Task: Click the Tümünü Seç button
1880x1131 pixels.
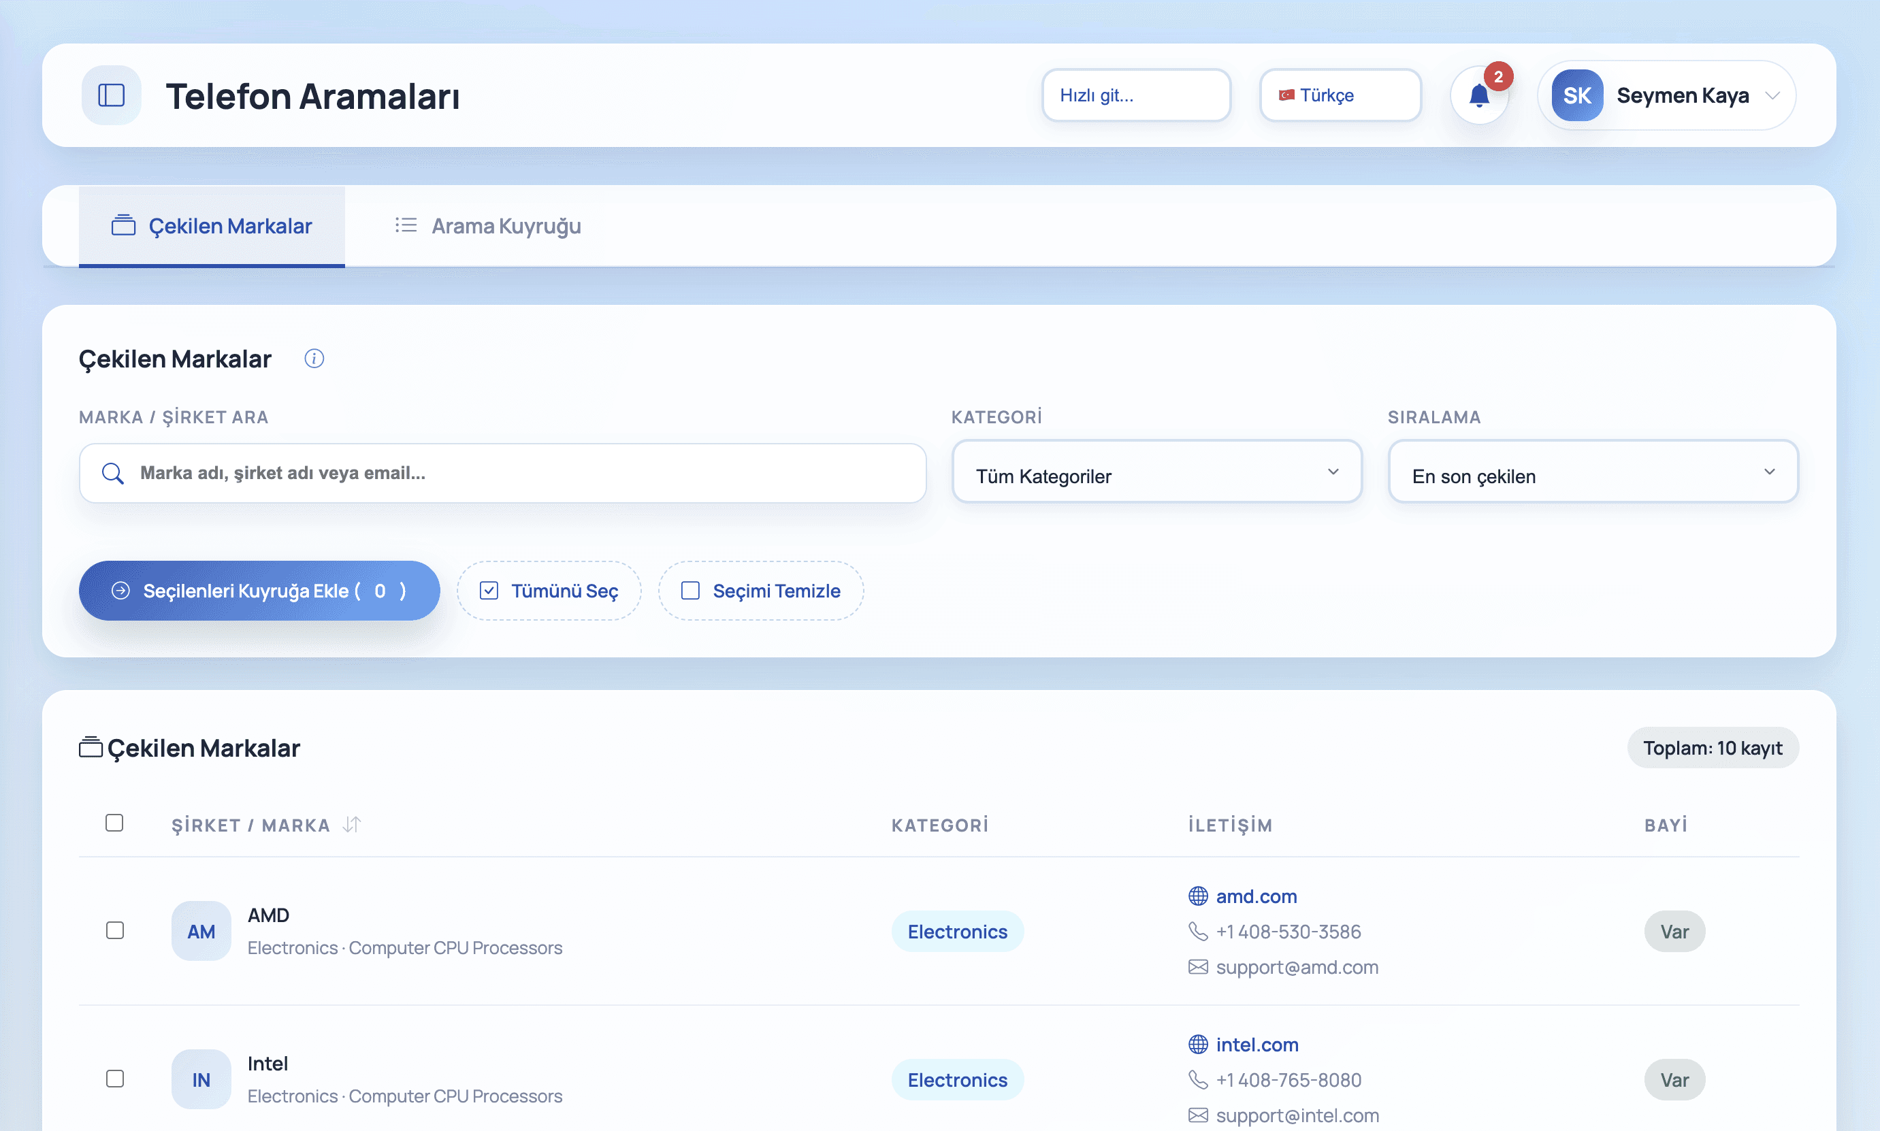Action: click(x=549, y=591)
